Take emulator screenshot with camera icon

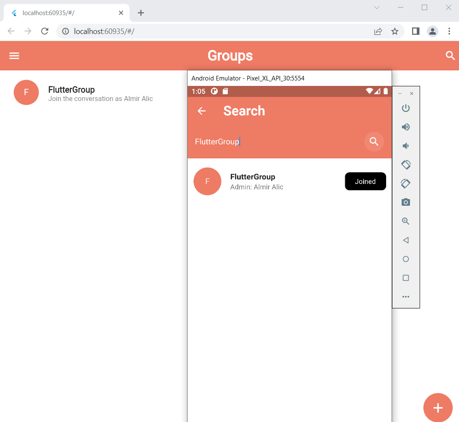405,202
